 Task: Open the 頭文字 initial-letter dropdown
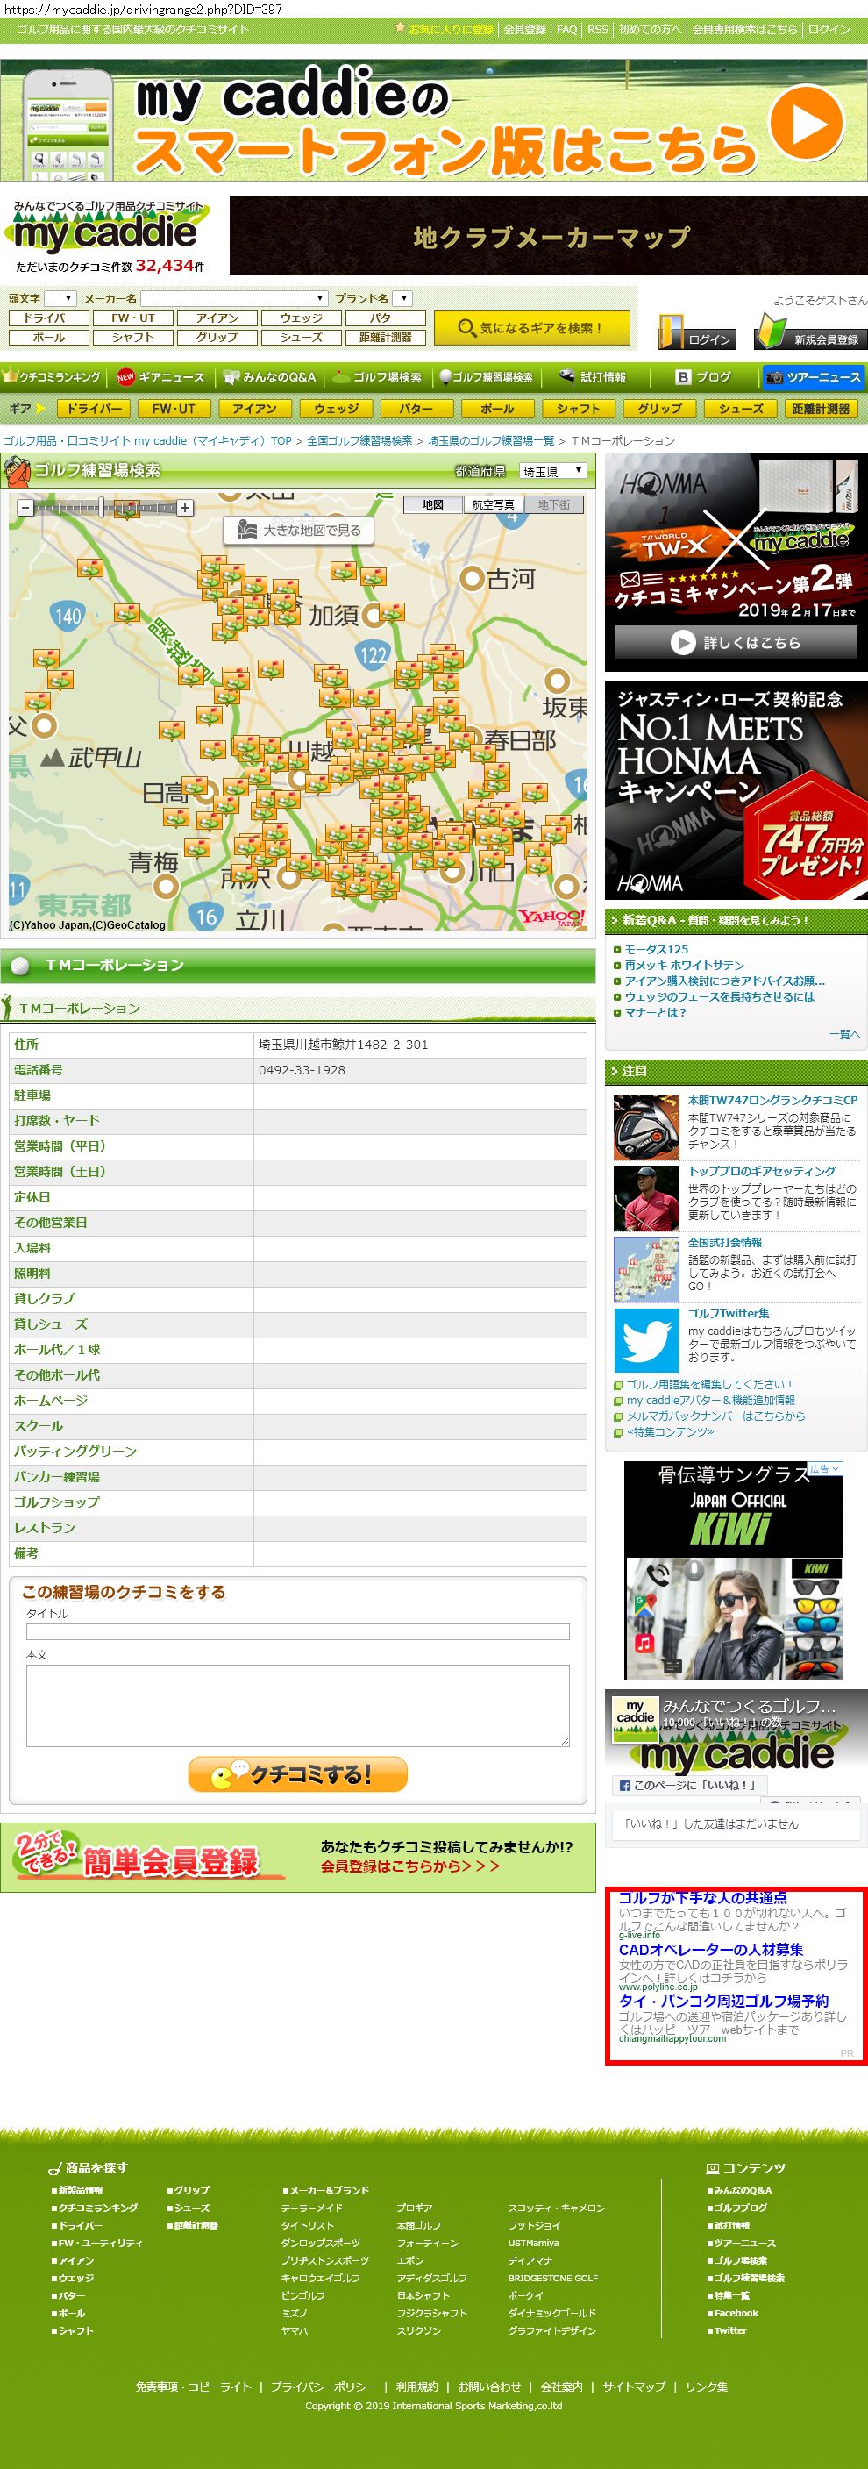click(x=60, y=298)
